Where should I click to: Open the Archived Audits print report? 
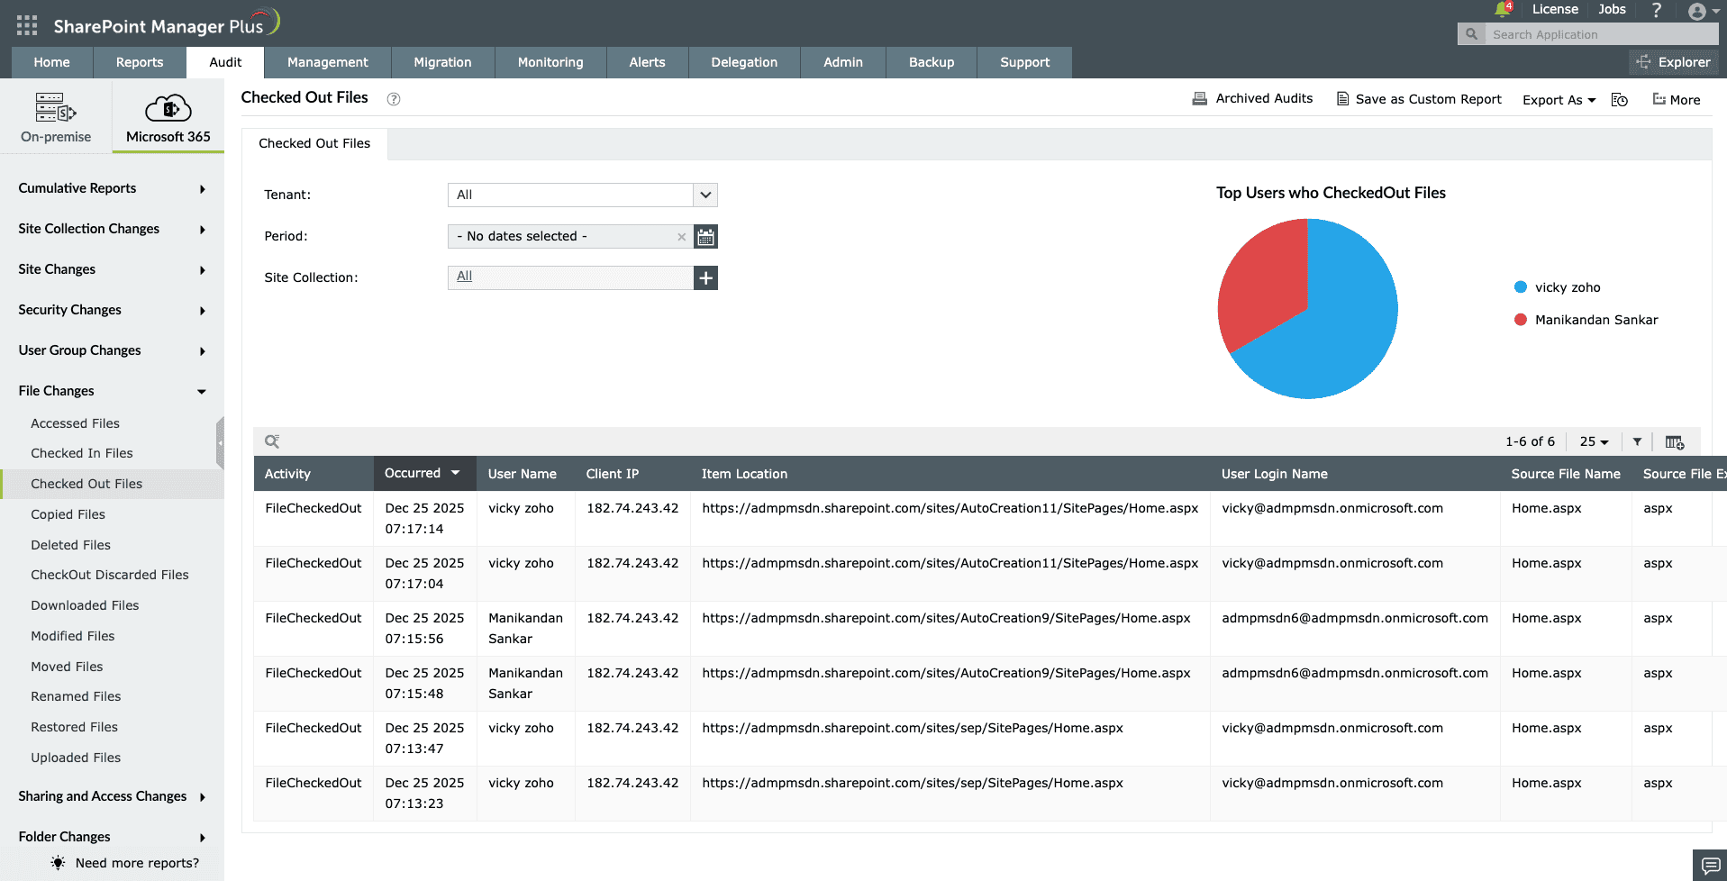(1252, 98)
